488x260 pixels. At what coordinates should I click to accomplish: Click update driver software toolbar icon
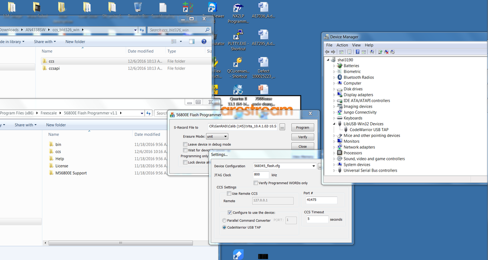(x=380, y=52)
